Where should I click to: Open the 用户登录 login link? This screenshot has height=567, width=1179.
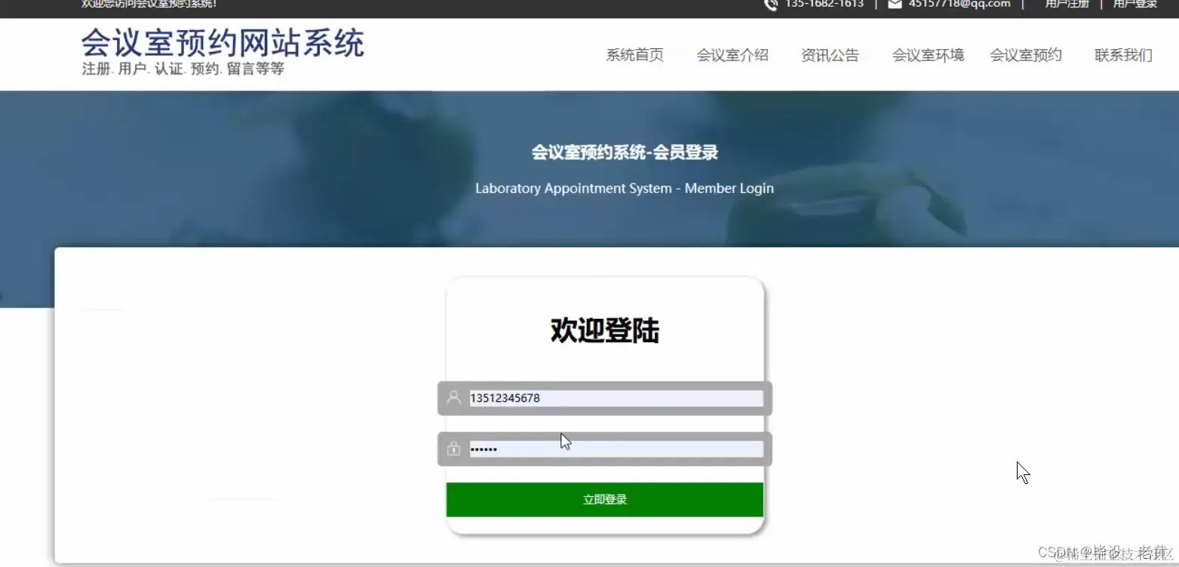(x=1134, y=4)
